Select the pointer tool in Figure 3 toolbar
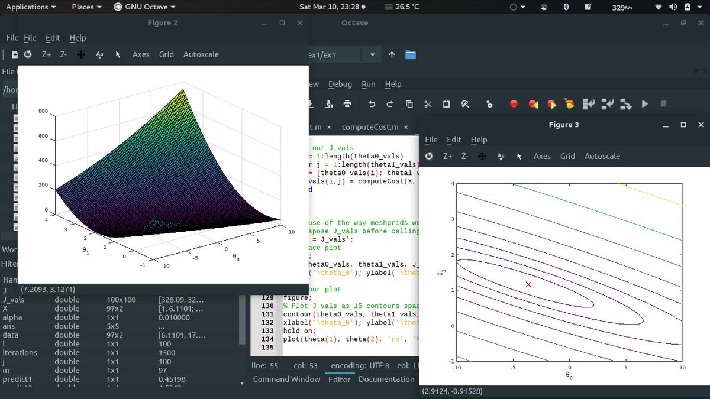Screen dimensions: 710x399 point(519,156)
